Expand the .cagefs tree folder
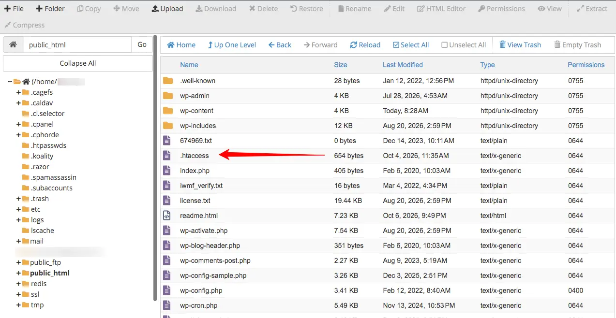This screenshot has width=616, height=318. tap(18, 92)
